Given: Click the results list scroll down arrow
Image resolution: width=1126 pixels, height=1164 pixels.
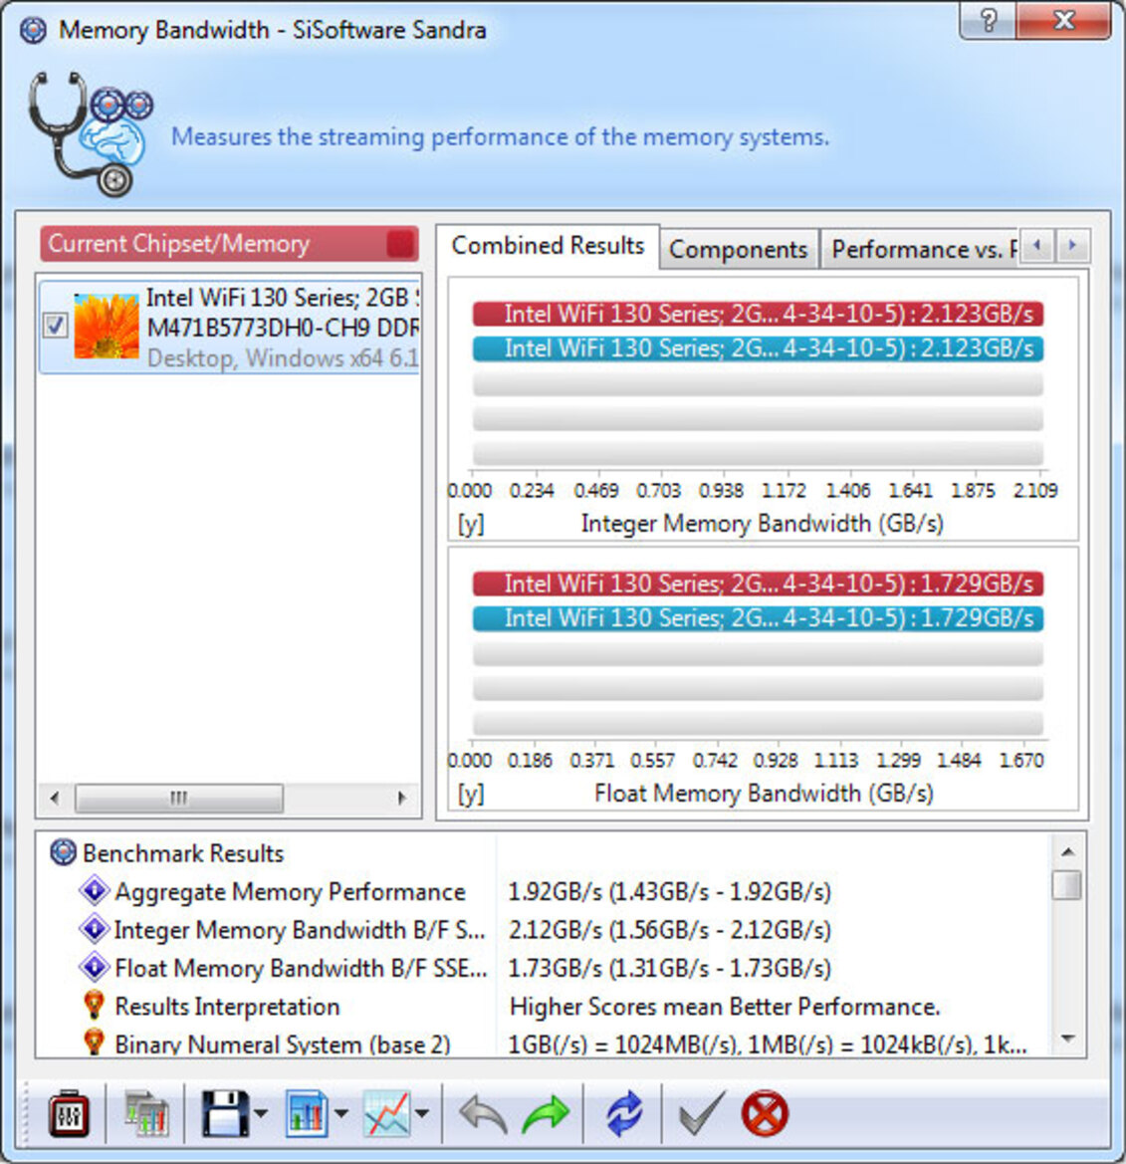Looking at the screenshot, I should [1068, 1039].
